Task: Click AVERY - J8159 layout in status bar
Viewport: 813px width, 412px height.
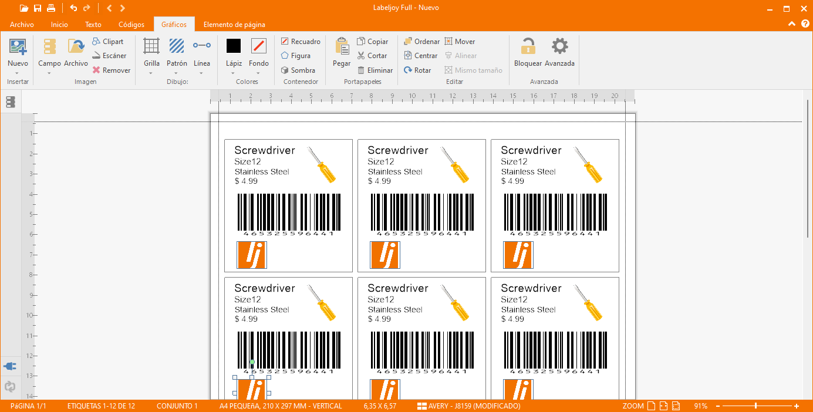Action: coord(469,406)
